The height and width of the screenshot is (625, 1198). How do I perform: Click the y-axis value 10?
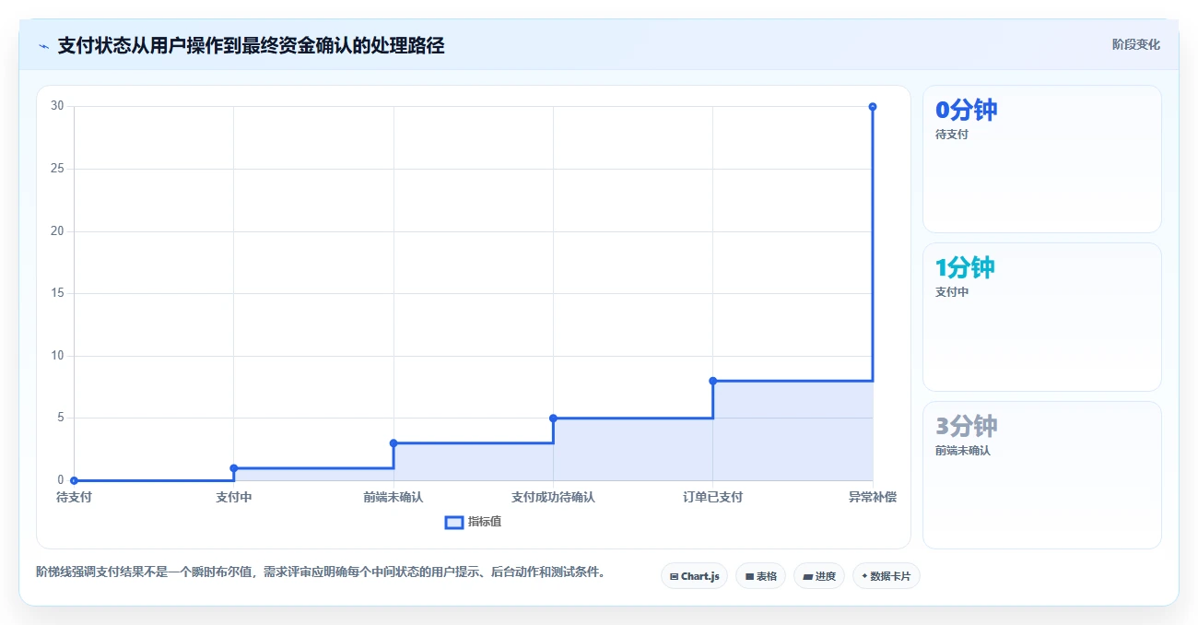(57, 356)
